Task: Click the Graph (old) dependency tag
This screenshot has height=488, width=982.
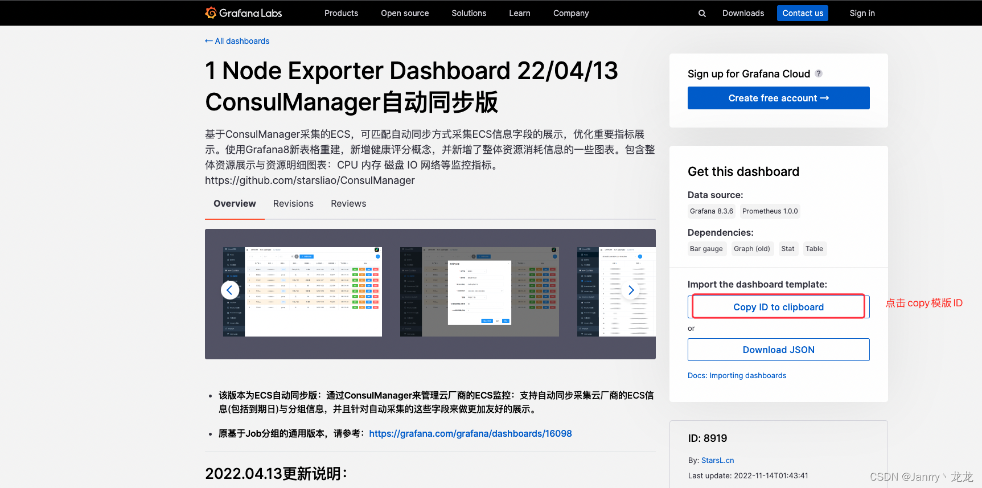Action: [x=752, y=249]
